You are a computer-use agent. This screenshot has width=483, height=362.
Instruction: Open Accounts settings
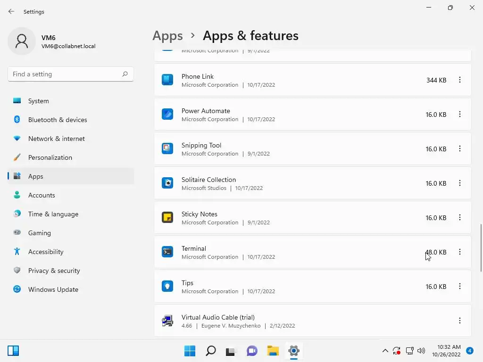71,195
